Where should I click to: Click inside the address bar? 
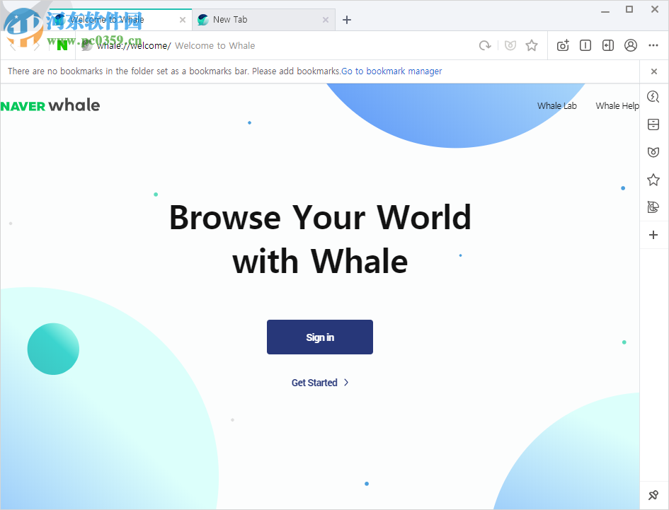click(x=283, y=45)
